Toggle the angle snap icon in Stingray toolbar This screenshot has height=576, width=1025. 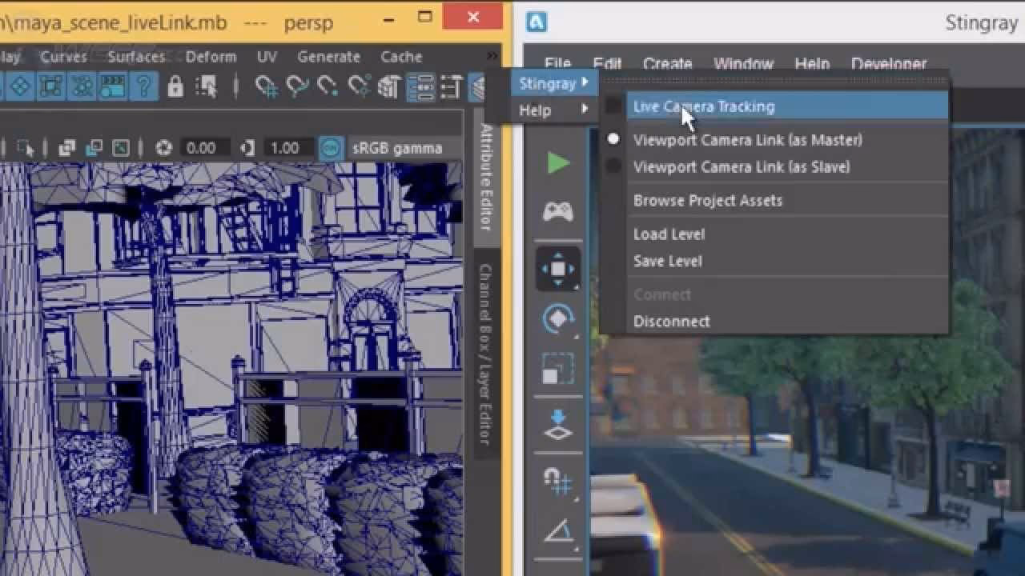[558, 530]
